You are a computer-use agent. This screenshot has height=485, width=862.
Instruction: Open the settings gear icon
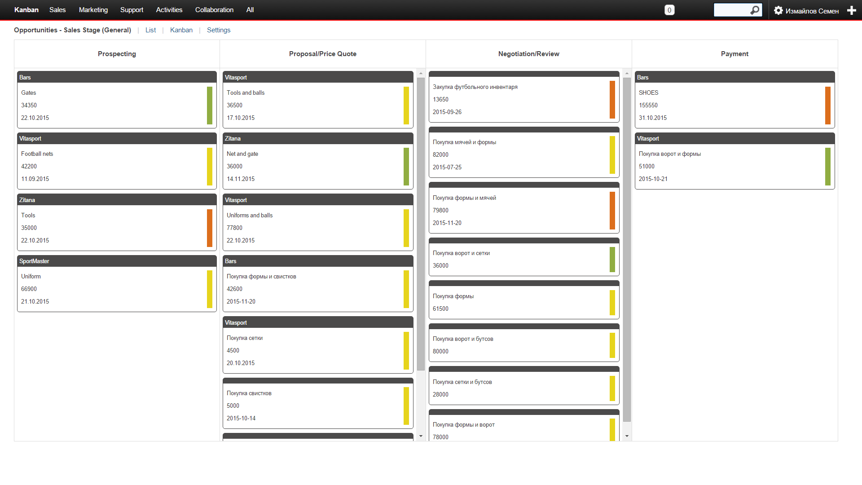point(778,10)
